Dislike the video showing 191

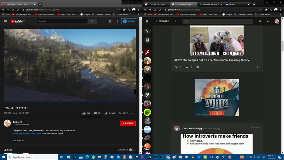click(97, 113)
